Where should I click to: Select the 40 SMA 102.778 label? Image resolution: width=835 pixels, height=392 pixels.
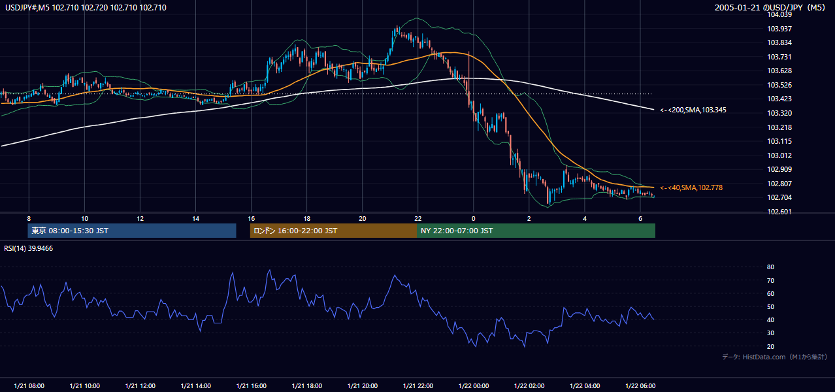click(691, 188)
